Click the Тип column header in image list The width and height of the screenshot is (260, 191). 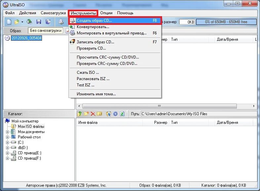189,39
